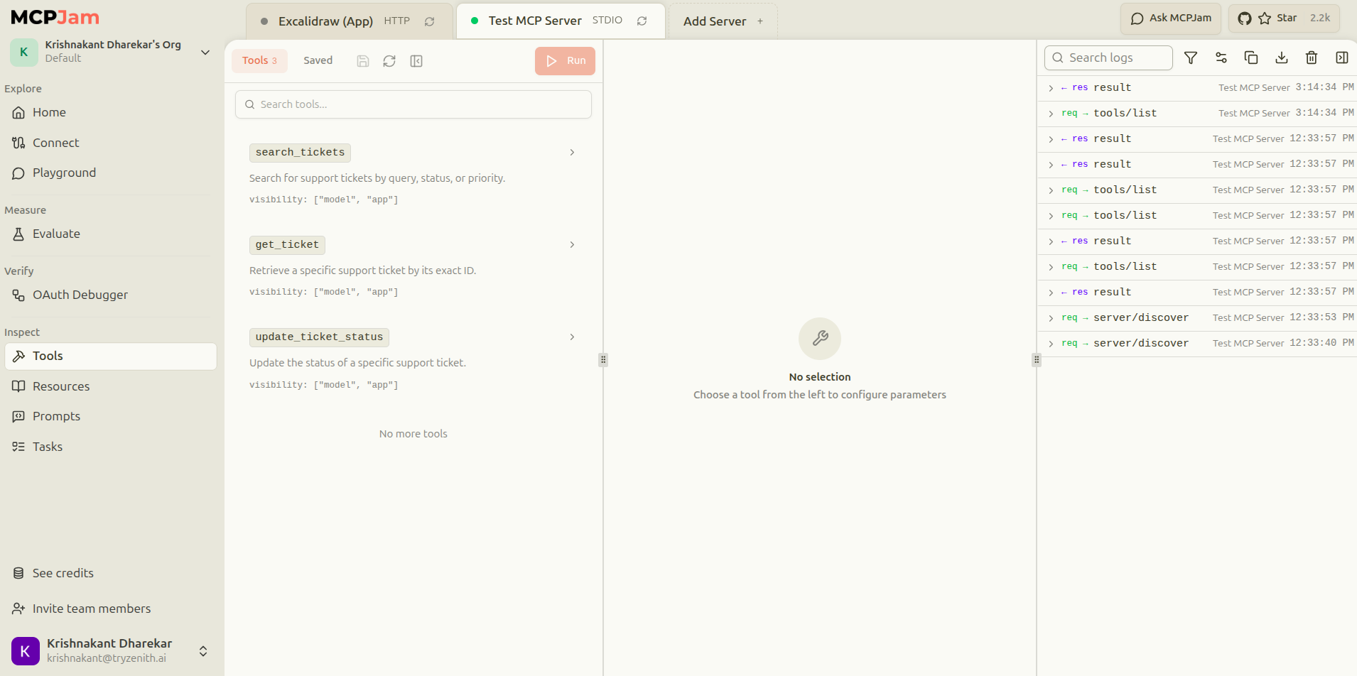Switch to the Excalidraw (App) server tab
This screenshot has height=676, width=1357.
pos(349,21)
